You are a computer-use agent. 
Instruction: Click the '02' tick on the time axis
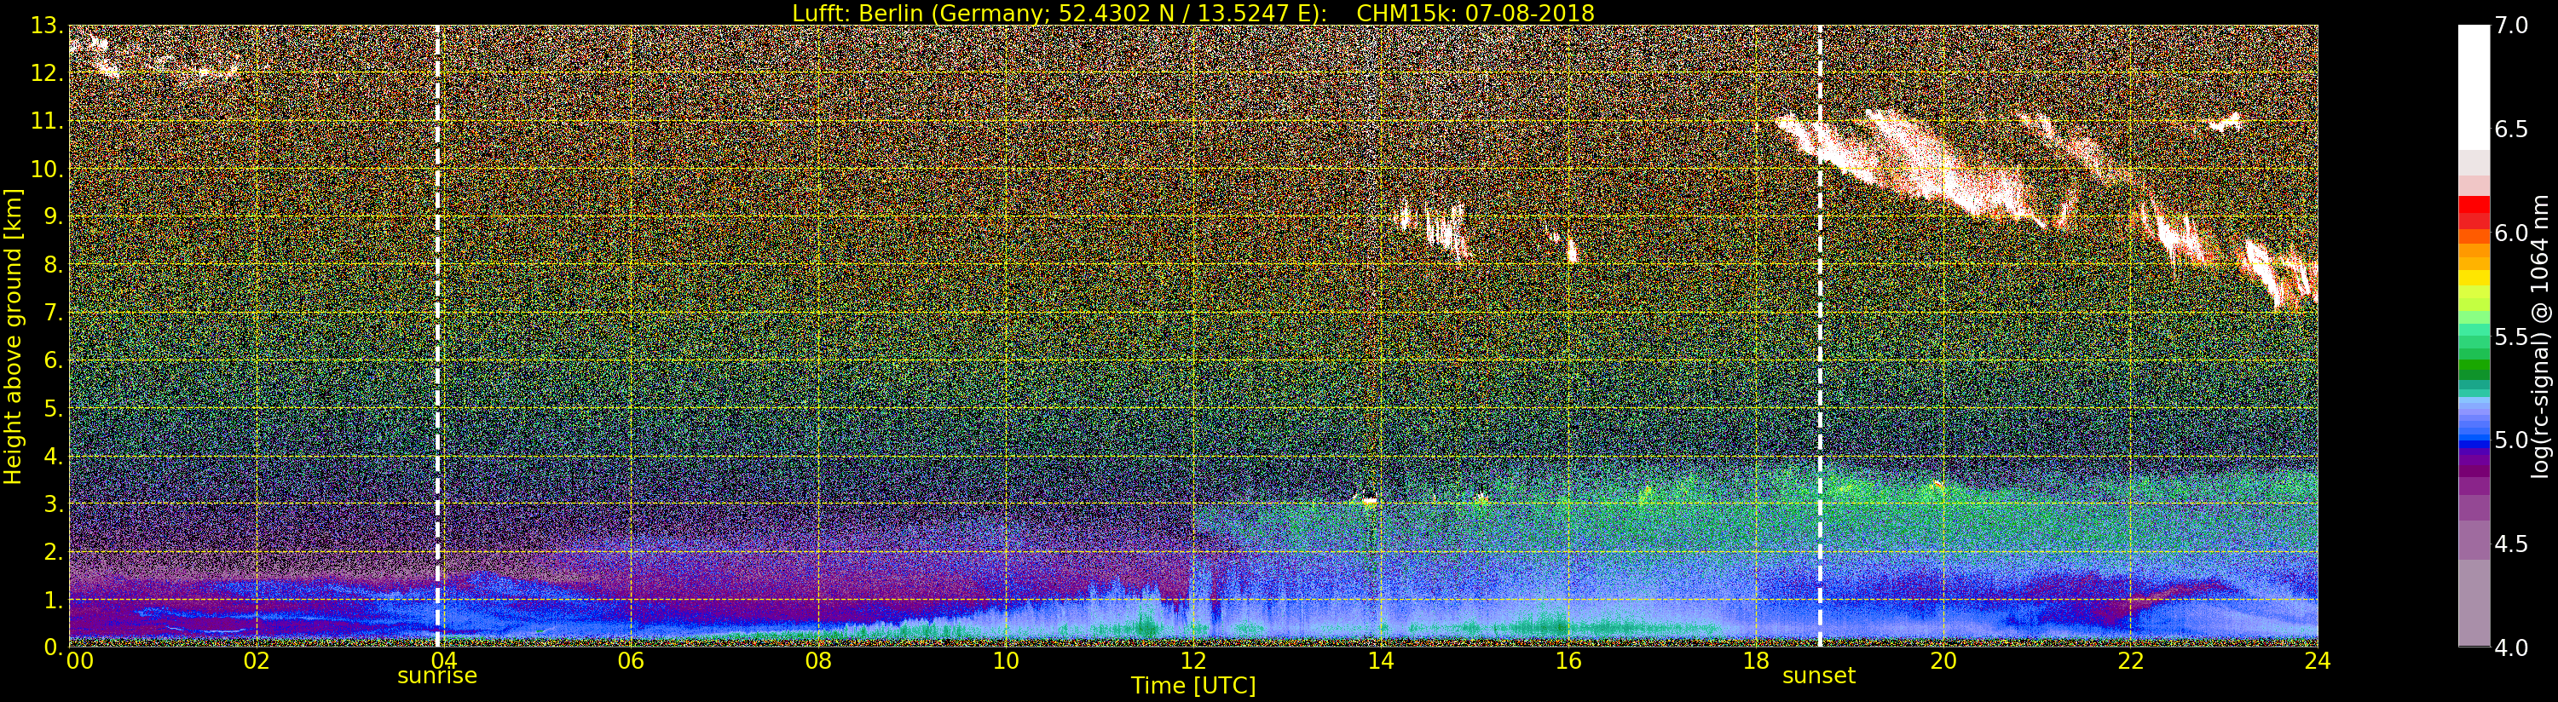click(257, 661)
